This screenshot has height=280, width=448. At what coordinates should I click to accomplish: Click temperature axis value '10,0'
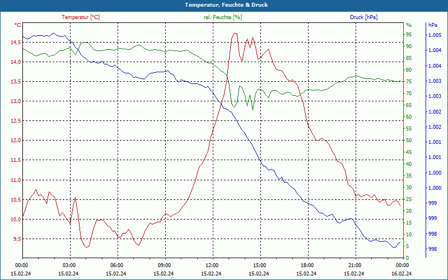pyautogui.click(x=16, y=219)
